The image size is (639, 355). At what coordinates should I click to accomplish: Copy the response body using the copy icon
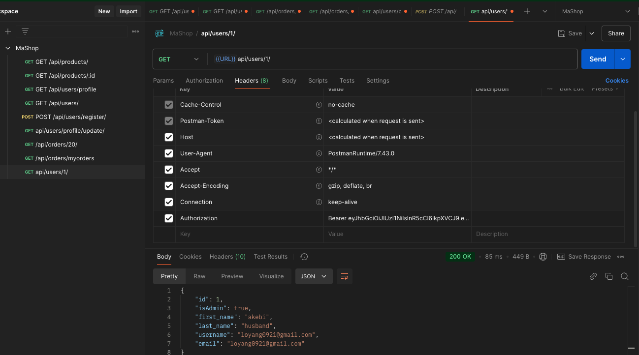pyautogui.click(x=609, y=276)
